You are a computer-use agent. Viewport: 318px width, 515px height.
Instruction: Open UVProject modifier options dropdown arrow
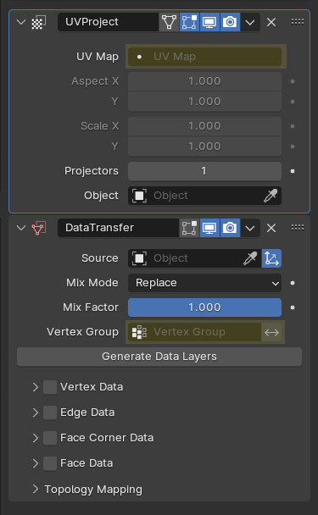pyautogui.click(x=250, y=22)
